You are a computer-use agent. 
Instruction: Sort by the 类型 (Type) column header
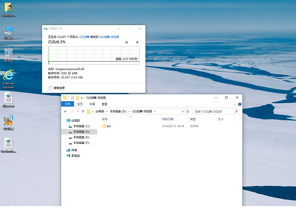coord(193,119)
